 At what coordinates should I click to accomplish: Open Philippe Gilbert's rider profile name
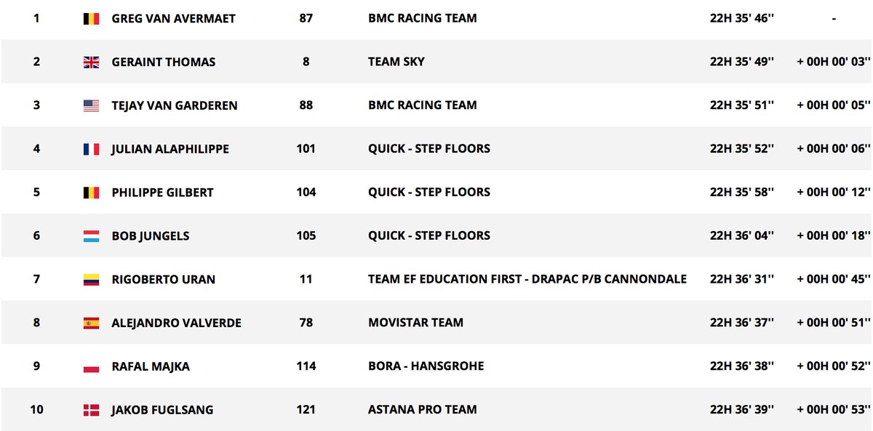click(x=162, y=193)
